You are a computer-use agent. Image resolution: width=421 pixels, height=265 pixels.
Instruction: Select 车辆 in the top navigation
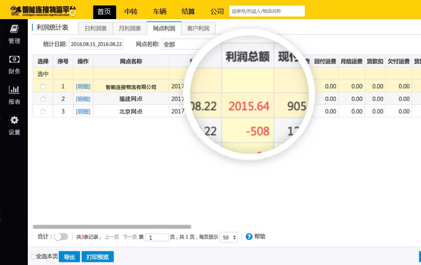point(159,12)
